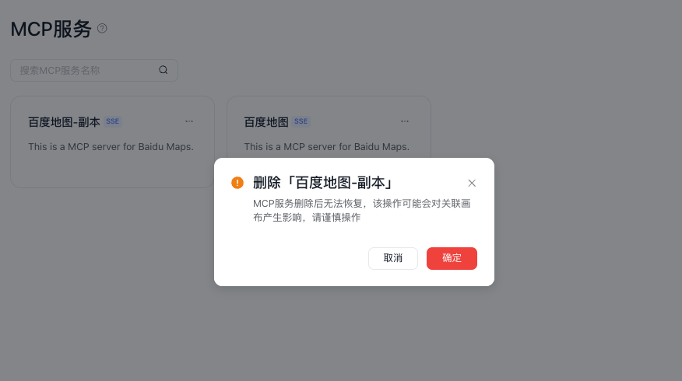
Task: Click the MCP服务 page heading
Action: pos(51,29)
